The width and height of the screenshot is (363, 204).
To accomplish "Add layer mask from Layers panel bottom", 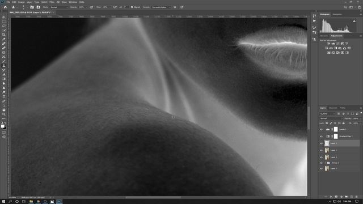I will pyautogui.click(x=336, y=197).
